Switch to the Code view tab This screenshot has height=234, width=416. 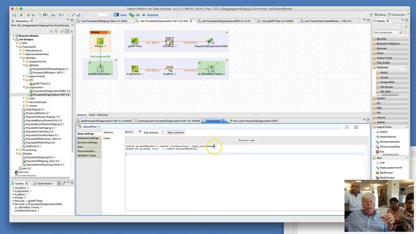(92, 115)
